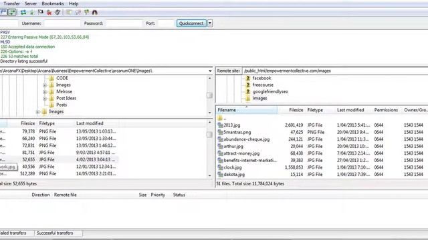Open the local site path dropdown

[210, 71]
